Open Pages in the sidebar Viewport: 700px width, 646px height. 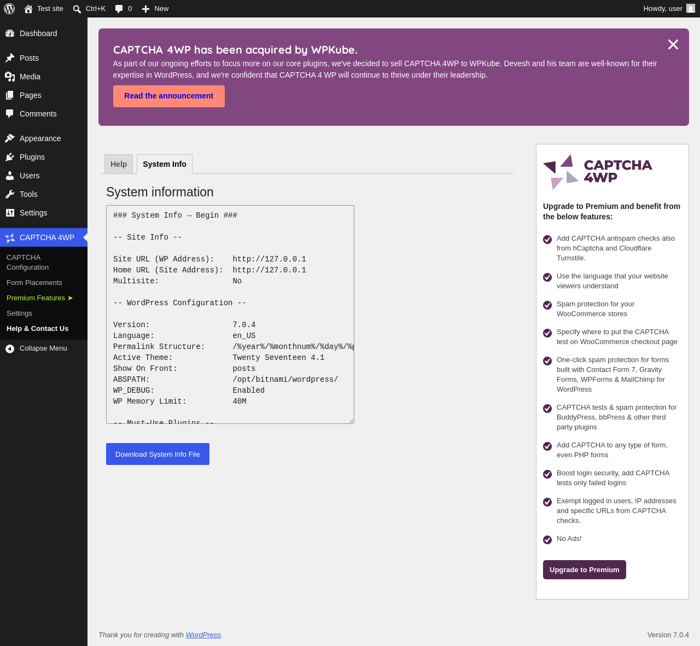[44, 95]
